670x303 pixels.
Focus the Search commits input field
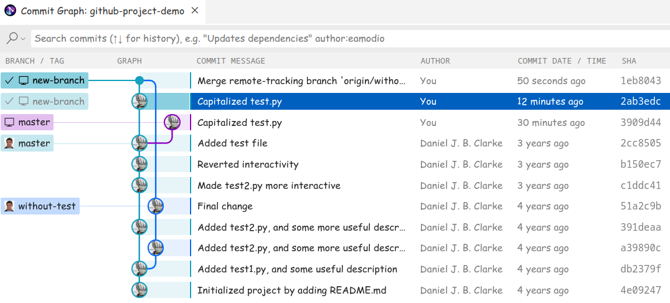point(349,39)
